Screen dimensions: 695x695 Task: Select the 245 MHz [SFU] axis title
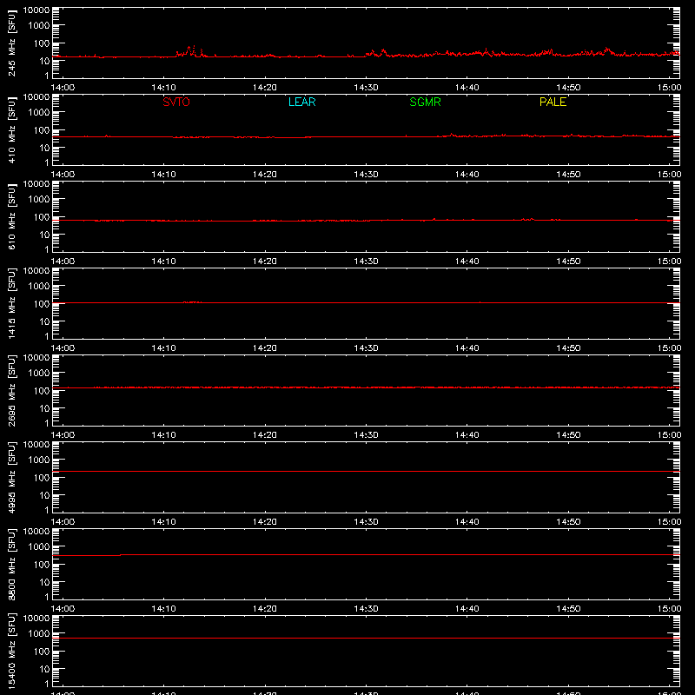pos(11,43)
